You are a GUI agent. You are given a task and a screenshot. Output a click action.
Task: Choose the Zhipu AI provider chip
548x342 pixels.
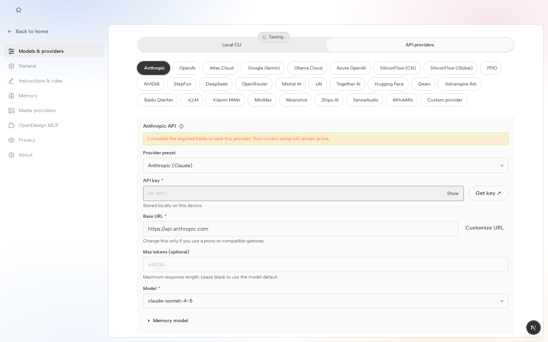coord(329,100)
